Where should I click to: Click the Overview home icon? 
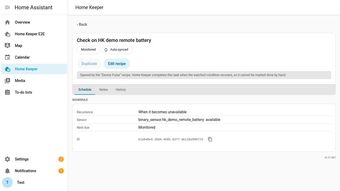click(x=7, y=22)
